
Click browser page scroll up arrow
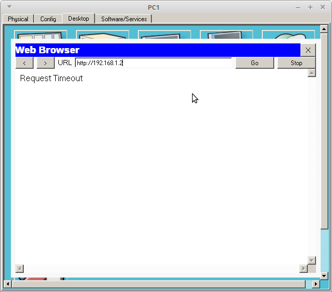311,73
